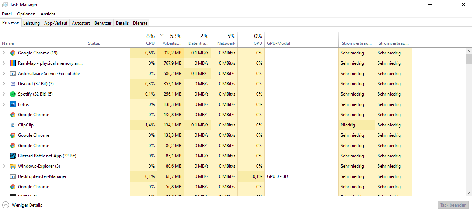Switch to the Details tab
Image resolution: width=472 pixels, height=214 pixels.
tap(122, 23)
